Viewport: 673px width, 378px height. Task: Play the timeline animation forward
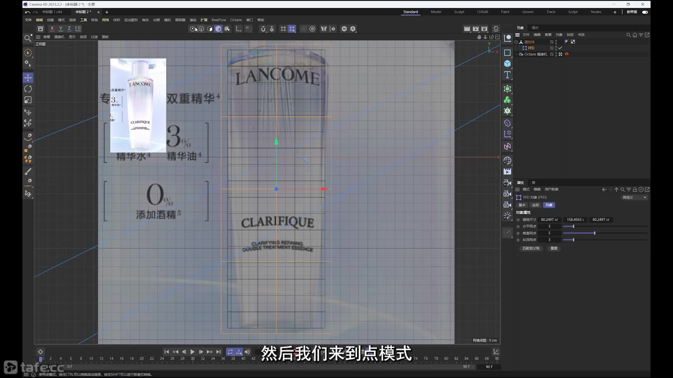tap(192, 352)
